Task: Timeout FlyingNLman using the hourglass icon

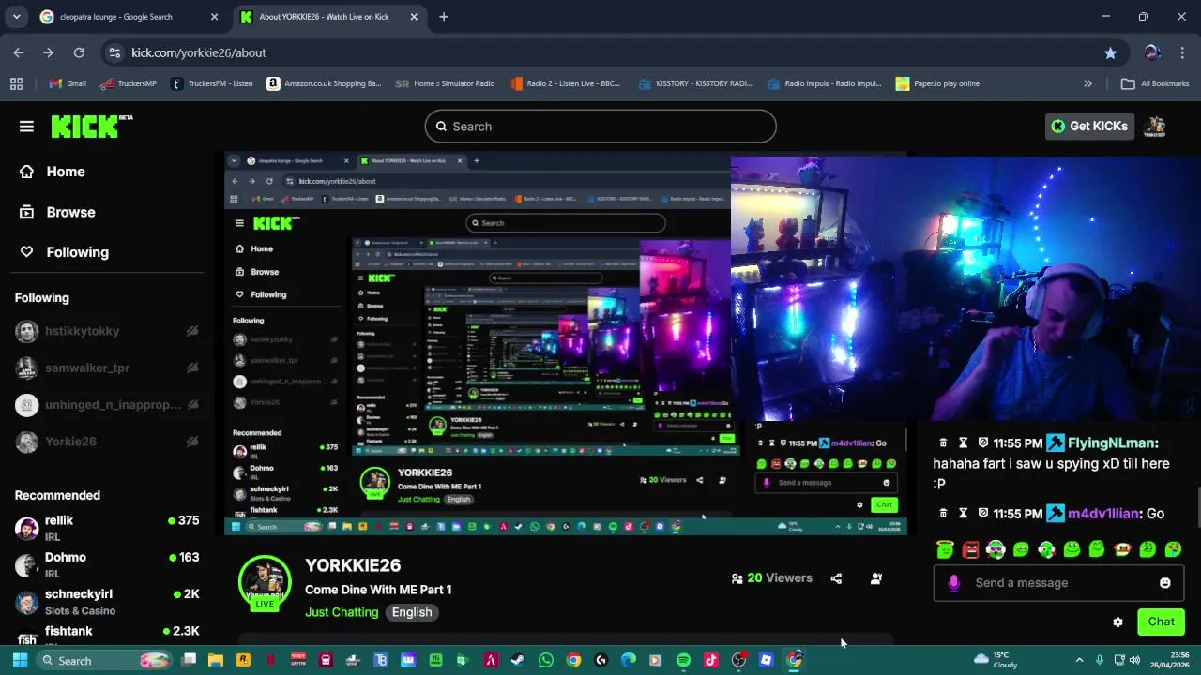Action: 963,442
